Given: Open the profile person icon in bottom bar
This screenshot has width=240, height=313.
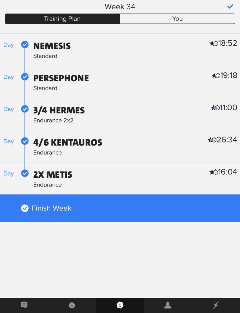Looking at the screenshot, I should (168, 305).
